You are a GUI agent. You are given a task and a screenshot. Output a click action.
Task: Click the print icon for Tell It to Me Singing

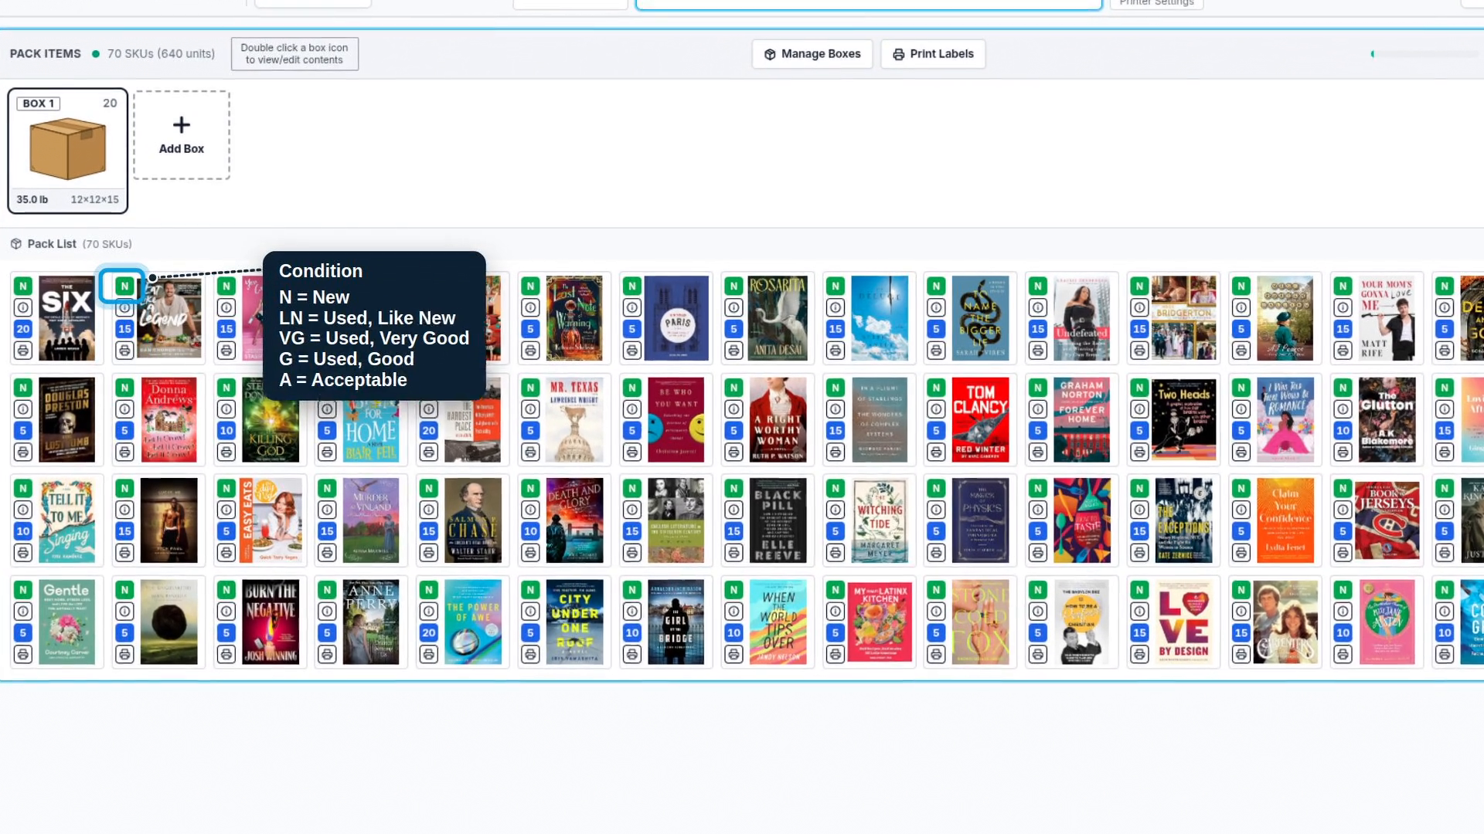click(x=23, y=553)
